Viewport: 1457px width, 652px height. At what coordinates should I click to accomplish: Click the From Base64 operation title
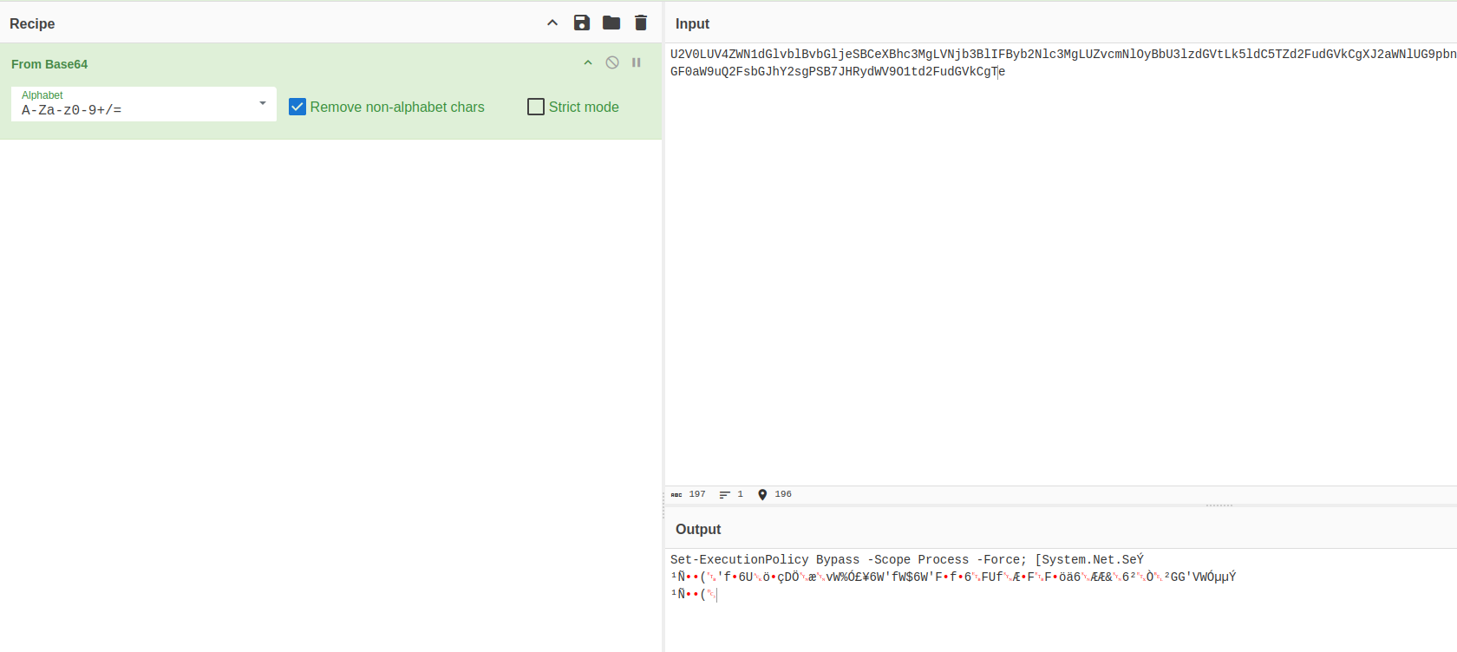click(x=49, y=64)
